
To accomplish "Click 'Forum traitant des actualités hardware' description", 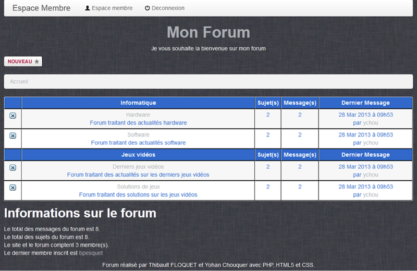I will coord(138,123).
